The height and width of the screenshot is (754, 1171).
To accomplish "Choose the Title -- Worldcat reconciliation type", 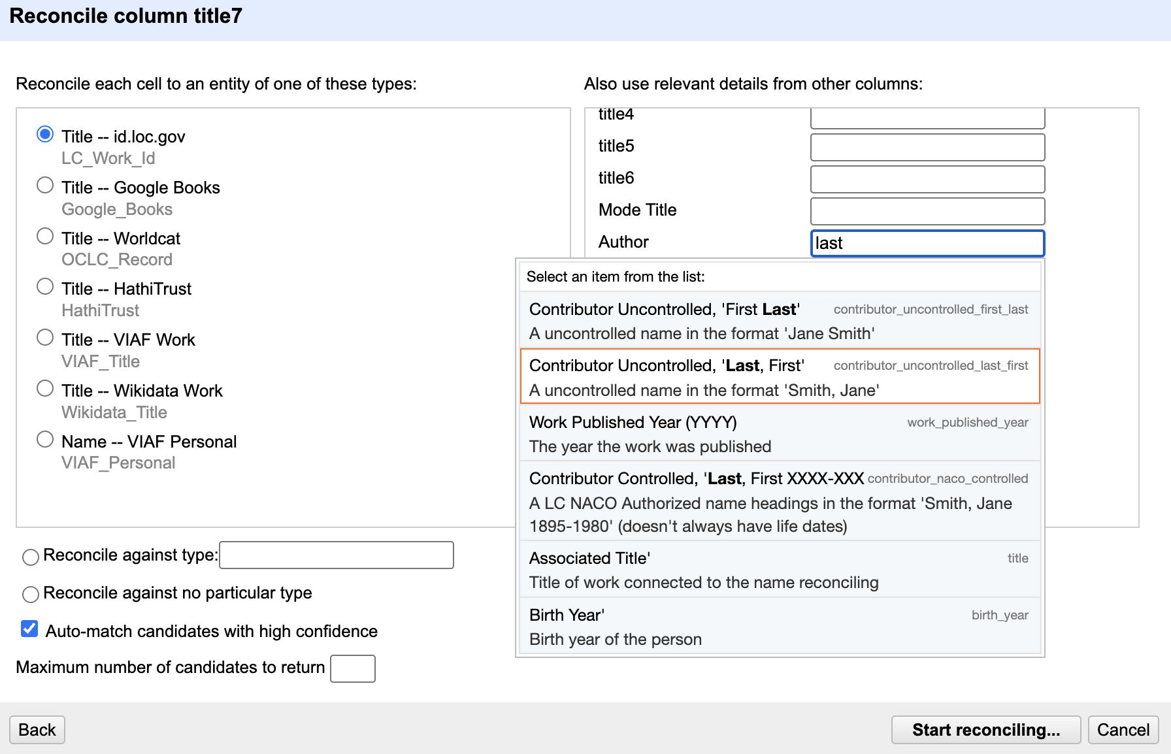I will point(45,237).
